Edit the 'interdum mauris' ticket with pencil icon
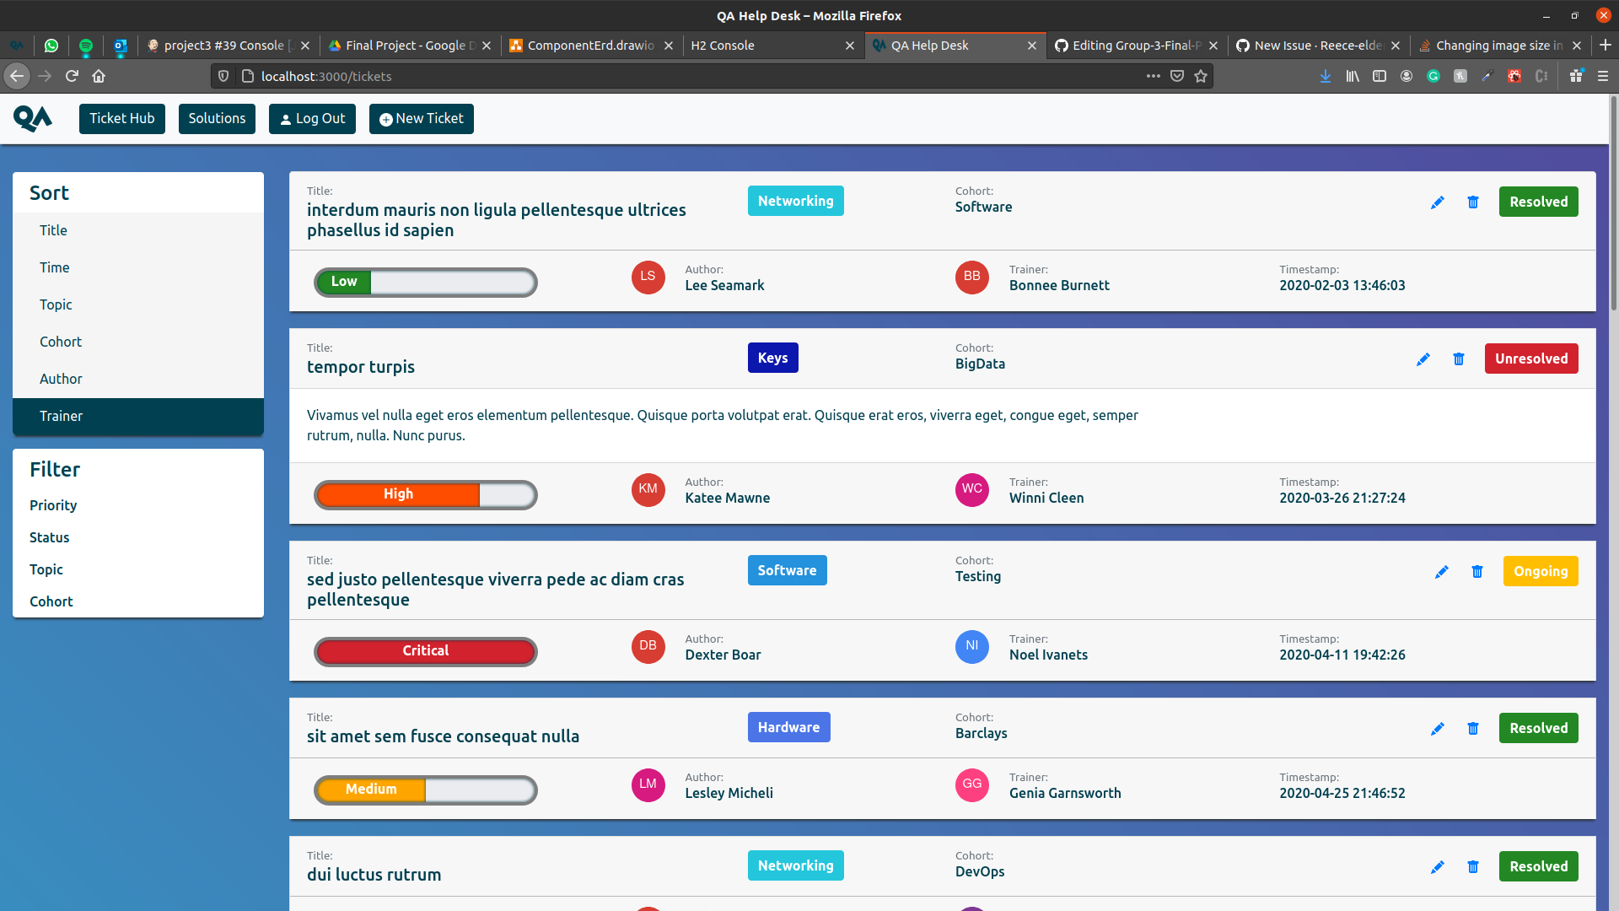Screen dimensions: 1619x911 1438,202
